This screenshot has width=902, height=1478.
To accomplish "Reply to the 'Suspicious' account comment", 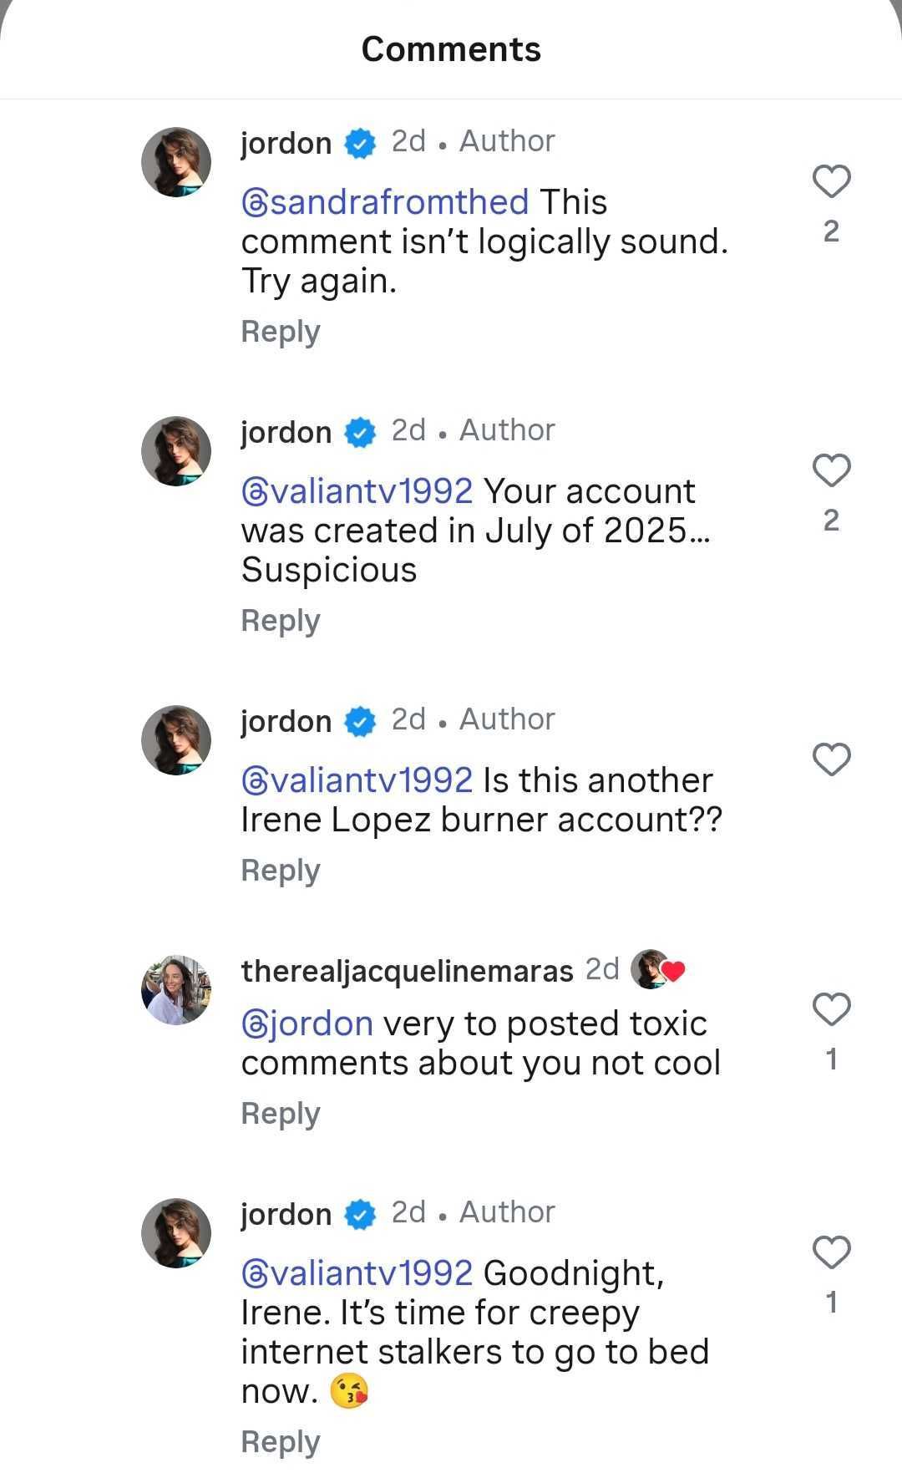I will pos(281,621).
